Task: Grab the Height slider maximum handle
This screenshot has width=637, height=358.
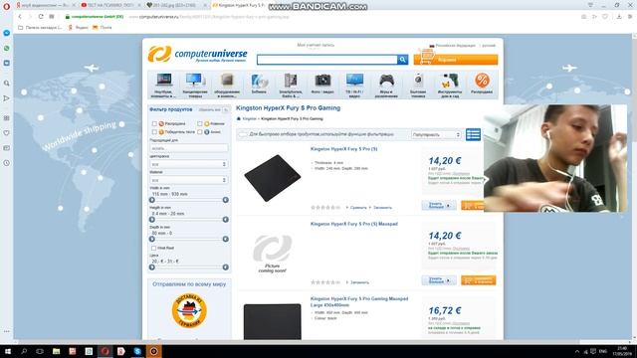Action: coord(226,220)
